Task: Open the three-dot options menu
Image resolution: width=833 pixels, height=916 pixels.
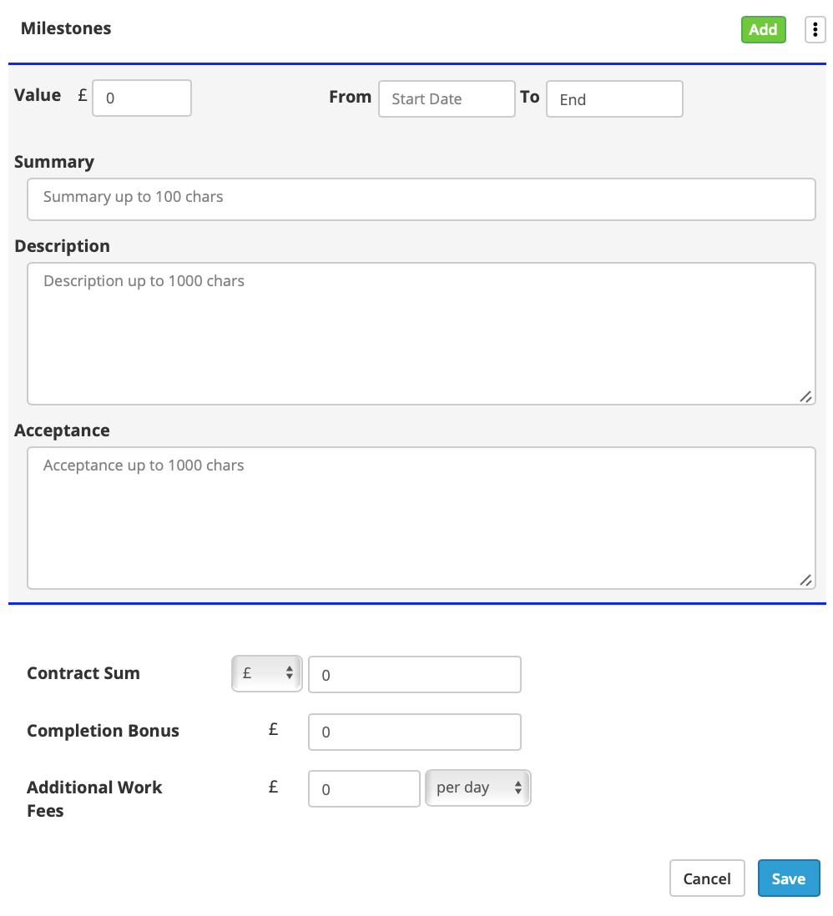Action: [814, 28]
